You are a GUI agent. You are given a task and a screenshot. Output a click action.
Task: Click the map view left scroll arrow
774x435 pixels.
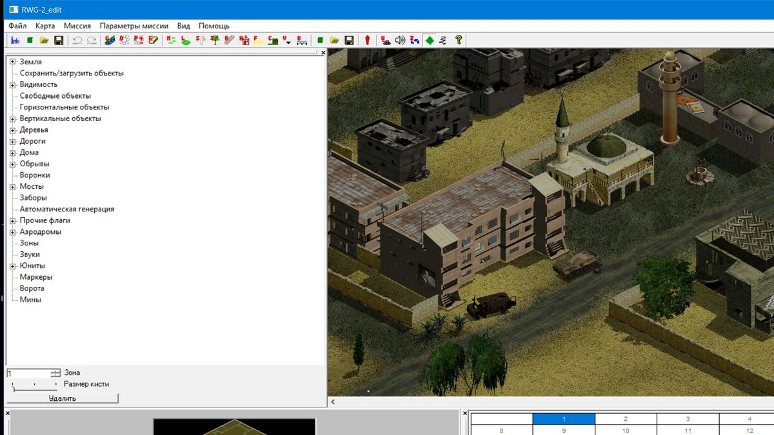tap(333, 402)
